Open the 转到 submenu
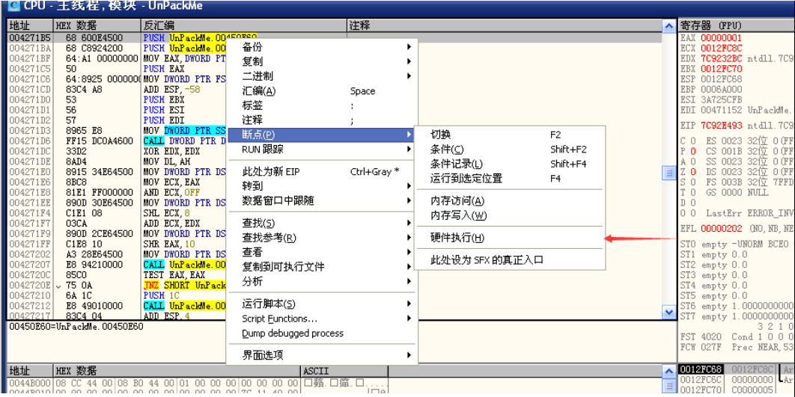This screenshot has width=795, height=397. pyautogui.click(x=322, y=186)
